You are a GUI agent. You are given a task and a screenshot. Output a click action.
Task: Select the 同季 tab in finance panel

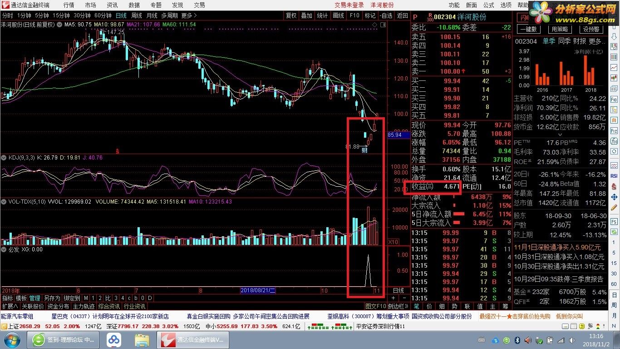(x=565, y=41)
